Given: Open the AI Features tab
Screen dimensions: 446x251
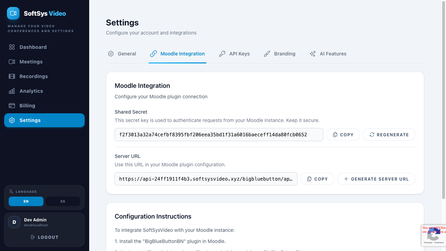Looking at the screenshot, I should pyautogui.click(x=328, y=54).
